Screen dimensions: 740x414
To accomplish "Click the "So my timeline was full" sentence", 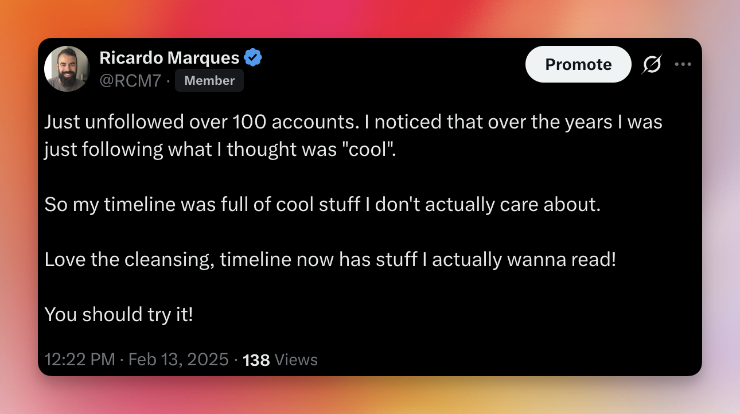I will (322, 205).
